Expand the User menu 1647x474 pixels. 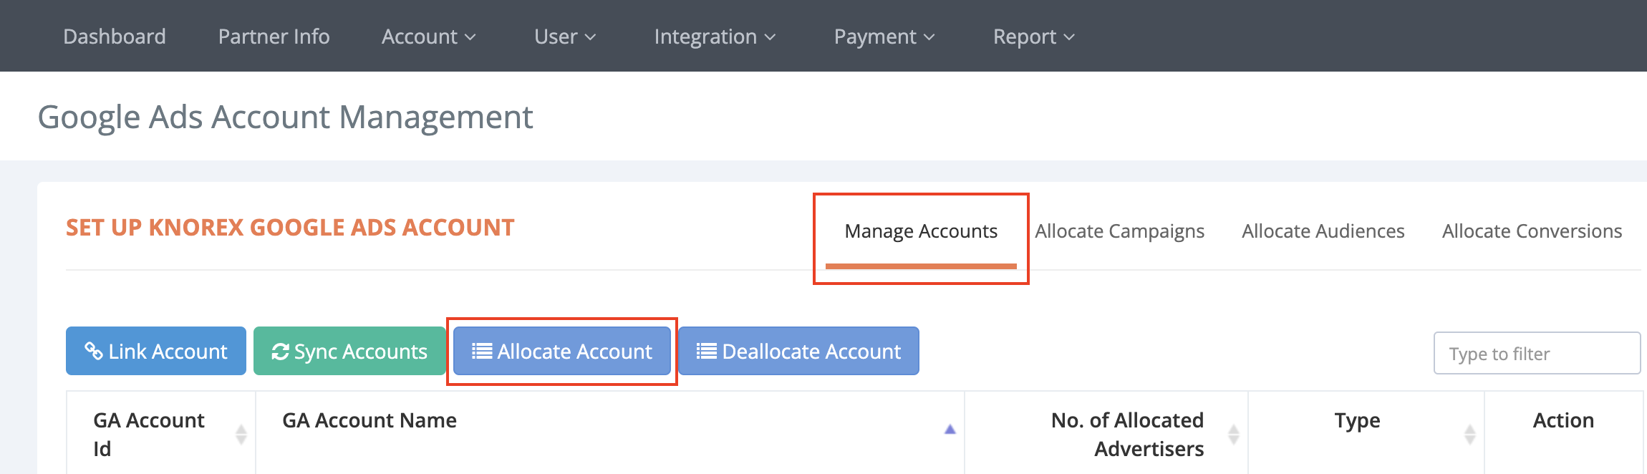coord(565,37)
